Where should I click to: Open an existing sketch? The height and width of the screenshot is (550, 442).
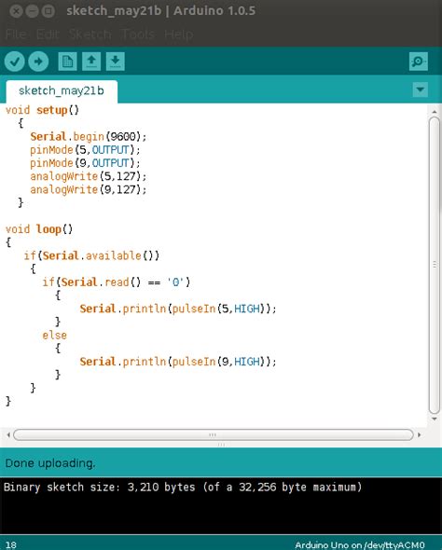coord(91,62)
